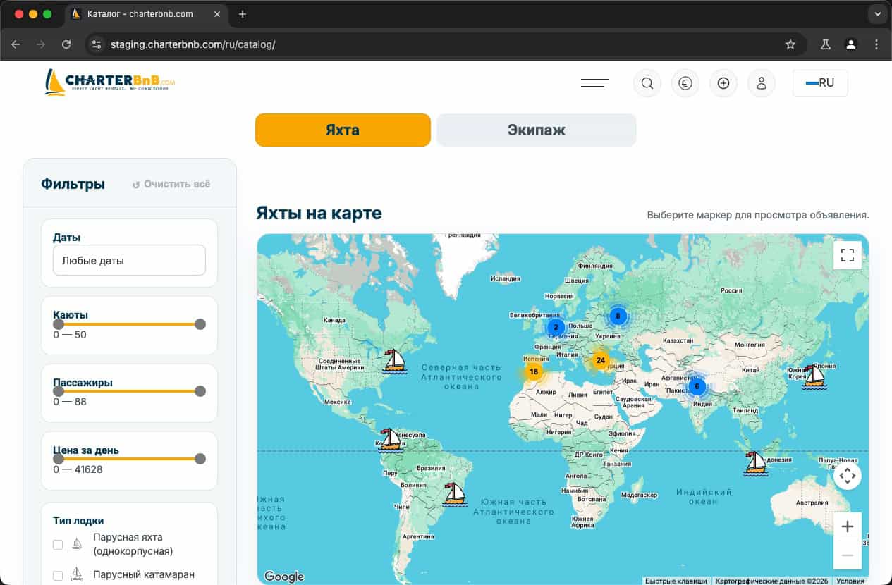Open the euro currency selector
The width and height of the screenshot is (892, 585).
click(x=685, y=83)
